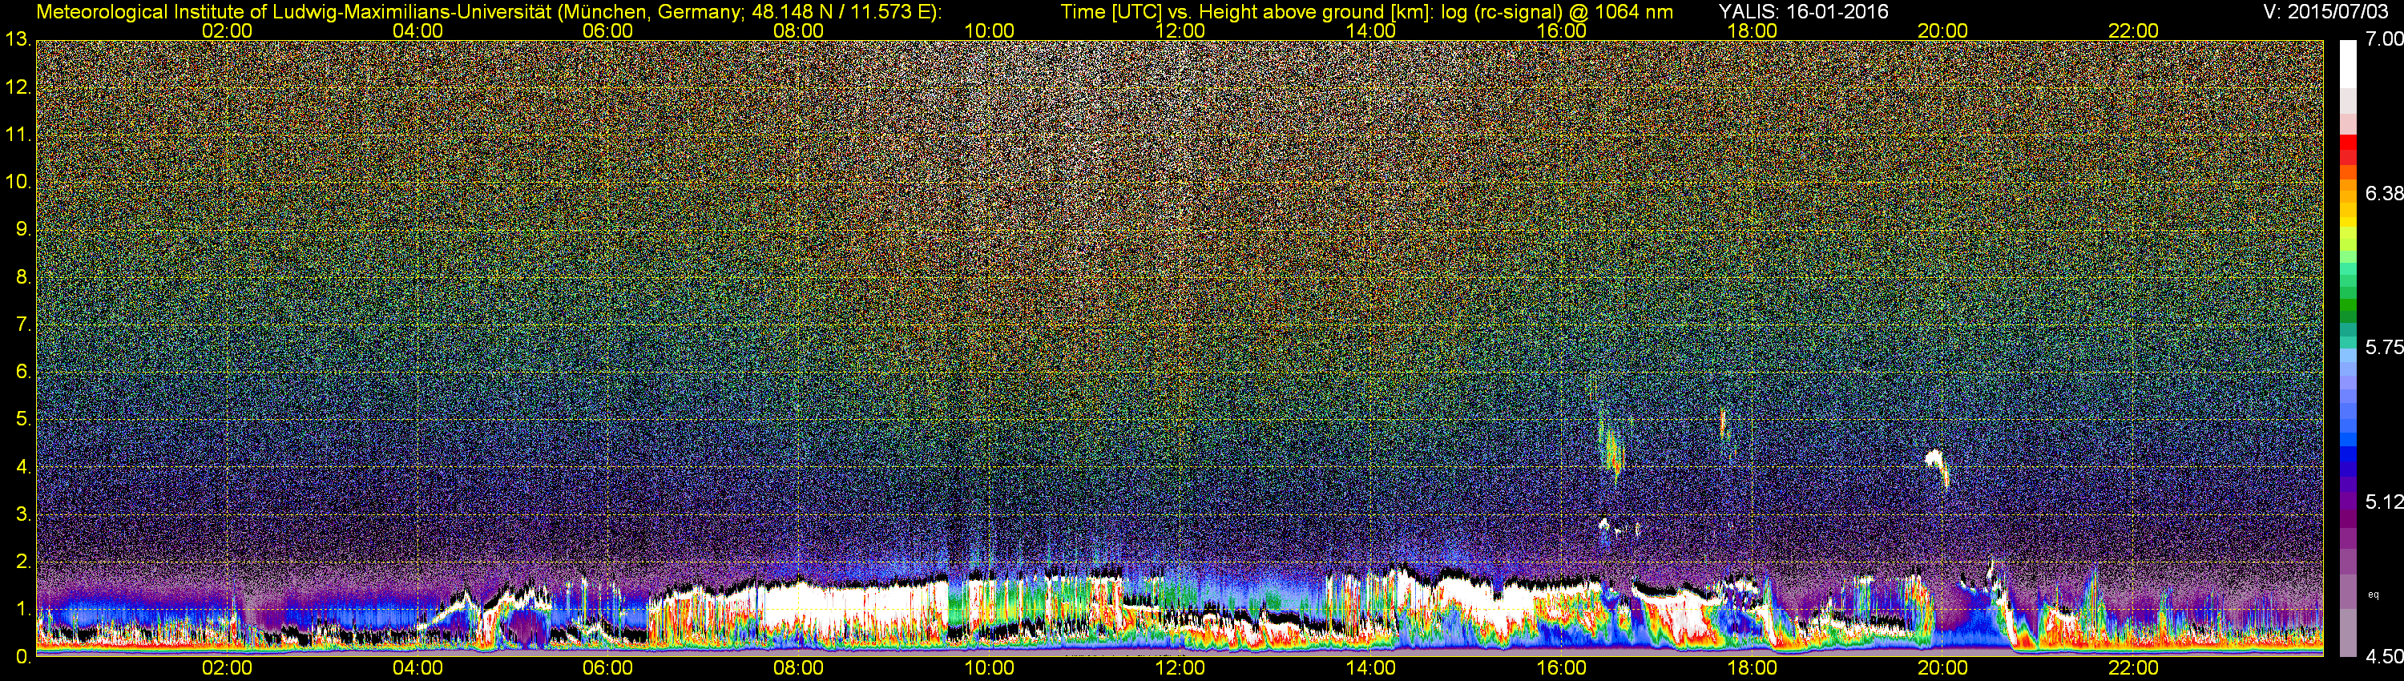
Task: Select the 06:00 label on the top time axis
Action: (607, 30)
